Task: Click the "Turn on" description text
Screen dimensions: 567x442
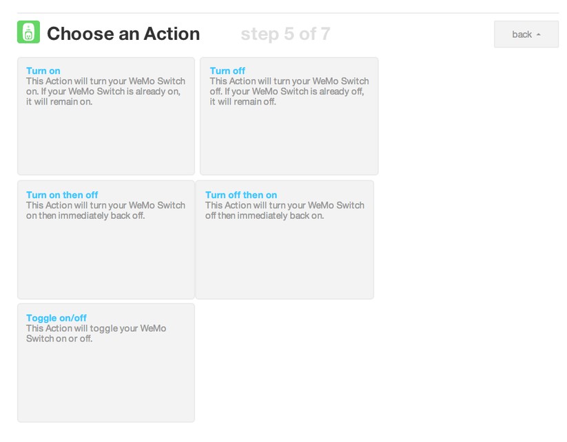Action: (x=105, y=92)
